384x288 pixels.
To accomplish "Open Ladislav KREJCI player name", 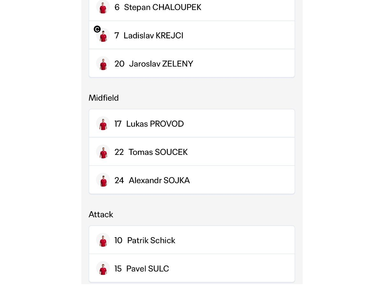I will pos(153,35).
